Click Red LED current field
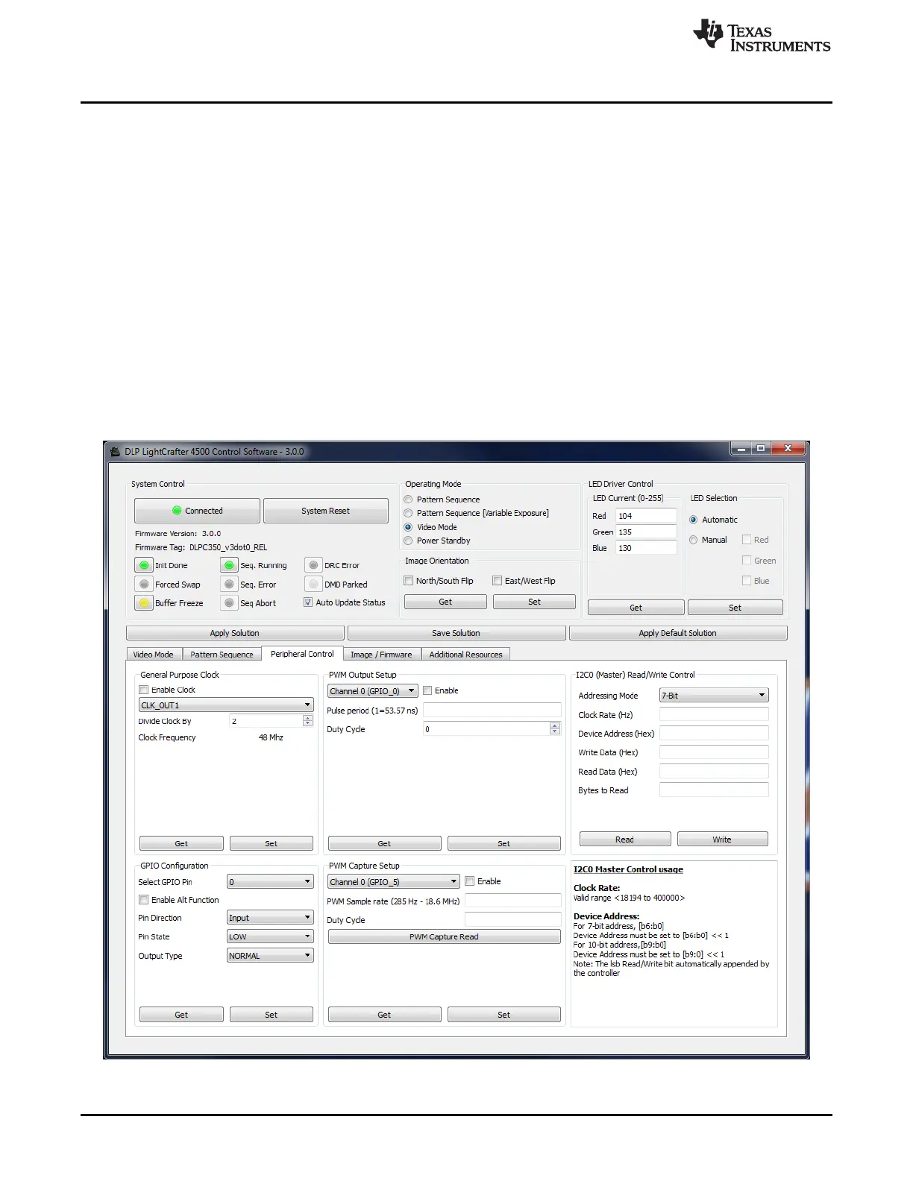This screenshot has height=1181, width=913. tap(646, 516)
